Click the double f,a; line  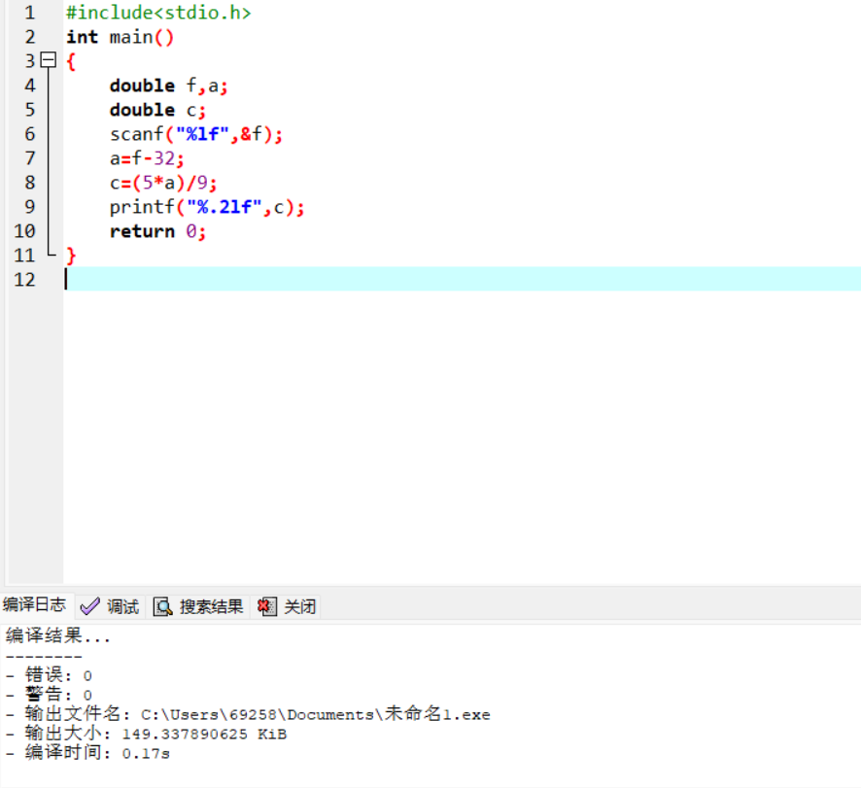pyautogui.click(x=168, y=86)
